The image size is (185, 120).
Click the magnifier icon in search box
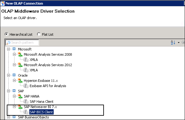click(8, 43)
